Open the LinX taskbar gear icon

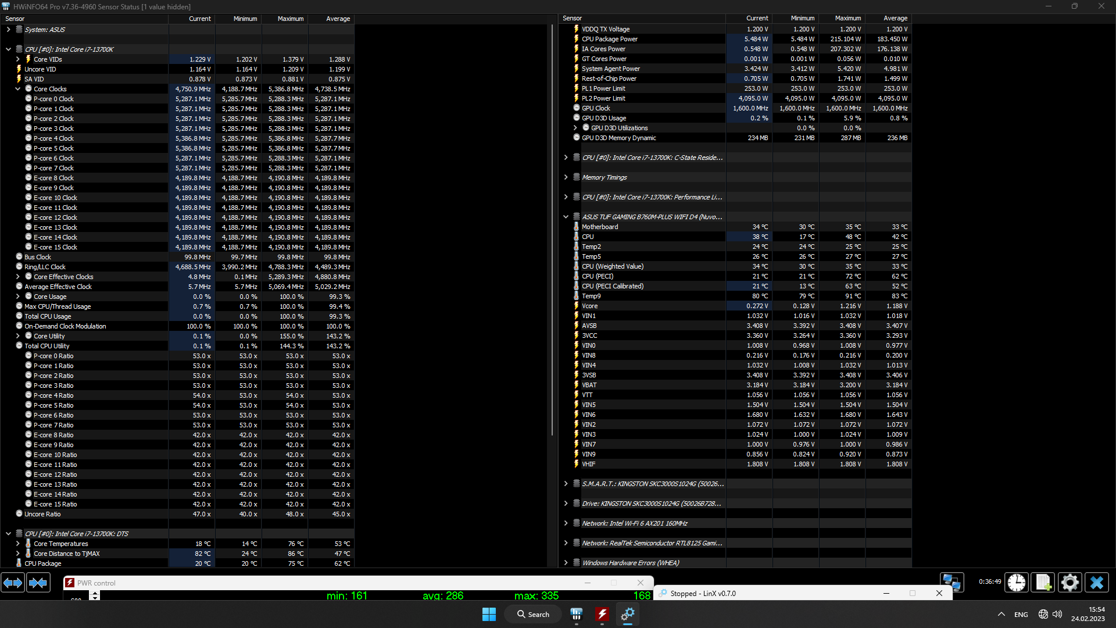(628, 614)
